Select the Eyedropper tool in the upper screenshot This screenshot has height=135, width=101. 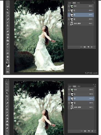8,16
